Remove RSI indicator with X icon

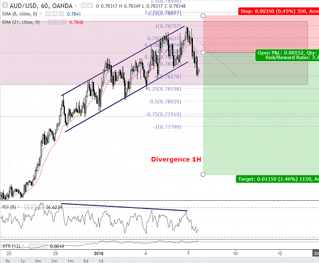[x=40, y=207]
